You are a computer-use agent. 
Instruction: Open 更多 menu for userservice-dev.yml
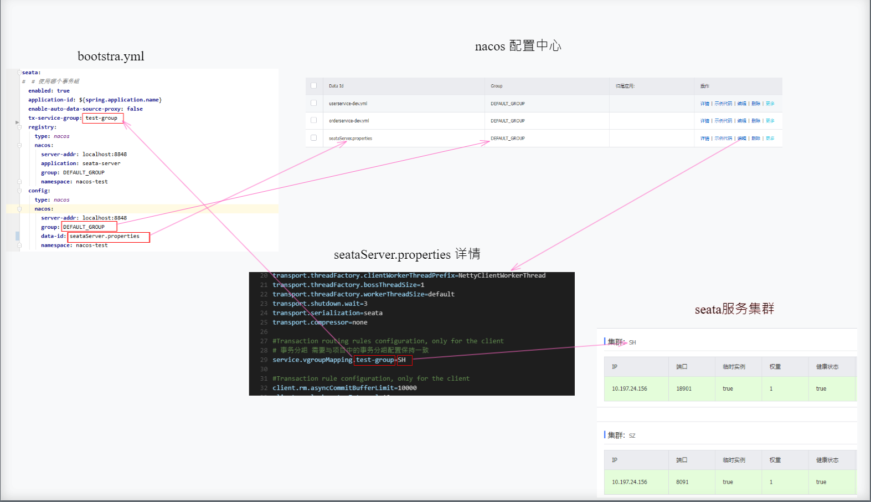[x=770, y=104]
